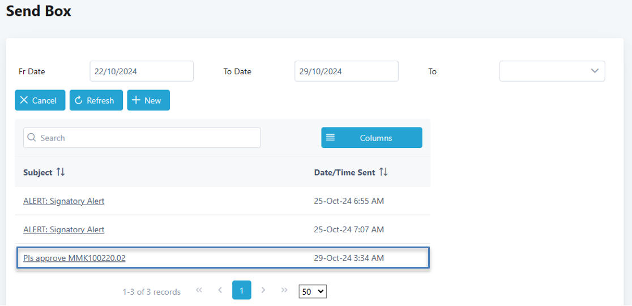Click the Refresh button
The image size is (632, 306).
click(x=96, y=100)
